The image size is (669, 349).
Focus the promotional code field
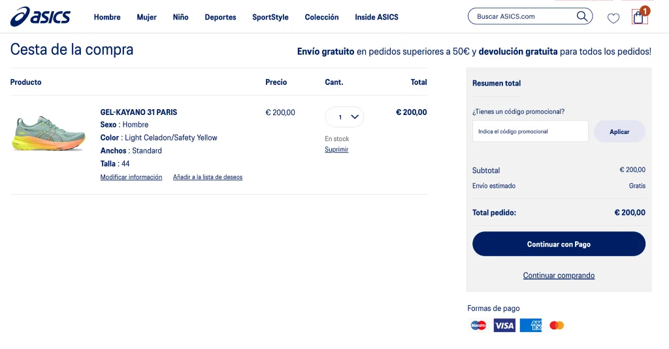pos(530,131)
